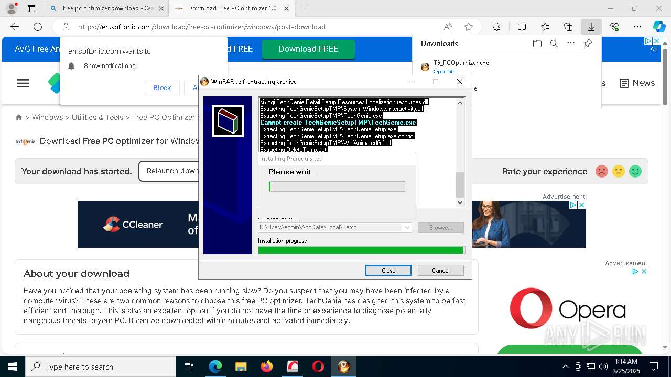Open File Explorer from the taskbar
Screen dimensions: 671x377
point(241,367)
